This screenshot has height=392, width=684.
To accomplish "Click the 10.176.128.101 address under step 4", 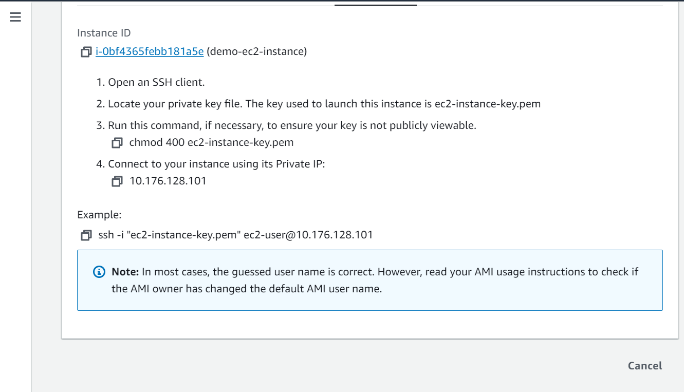I will click(x=168, y=181).
